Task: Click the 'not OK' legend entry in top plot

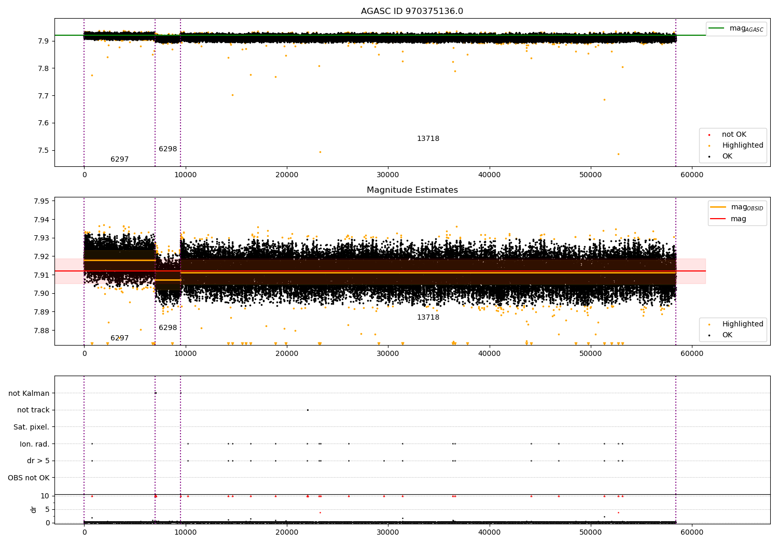Action: (727, 135)
